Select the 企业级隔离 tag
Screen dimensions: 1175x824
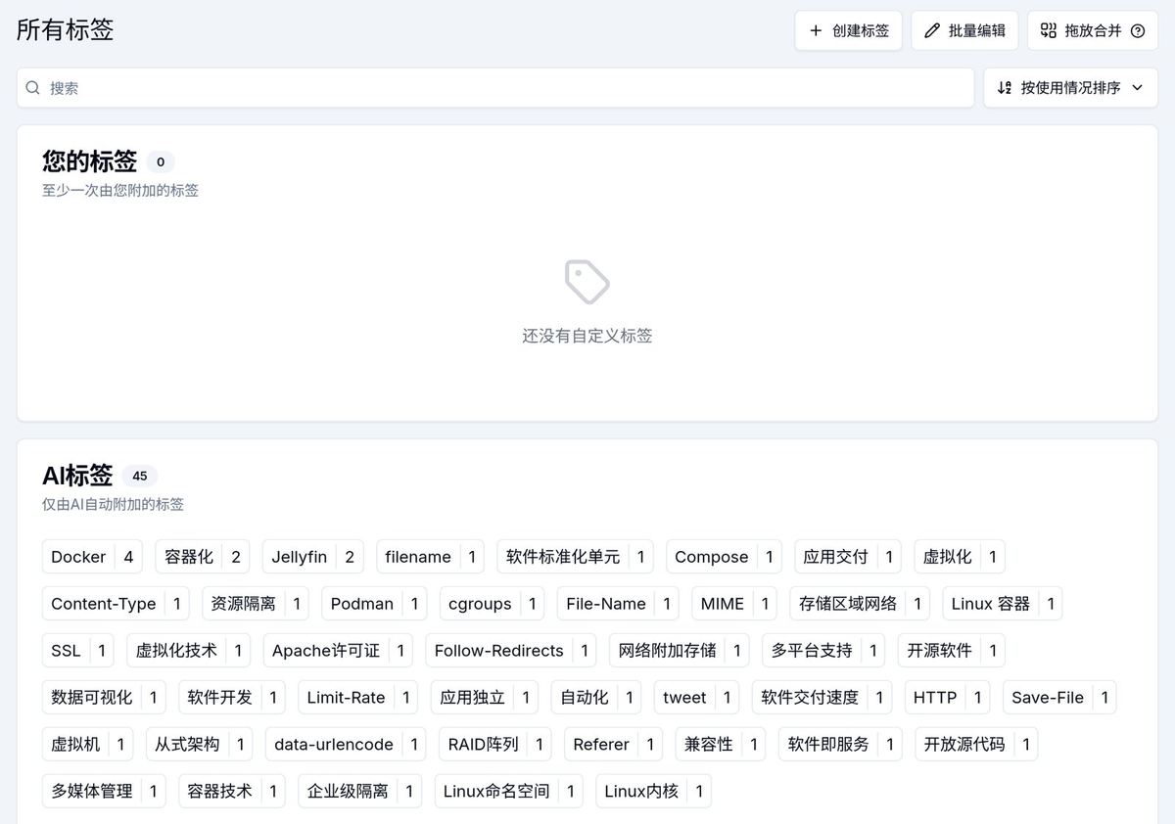point(360,792)
